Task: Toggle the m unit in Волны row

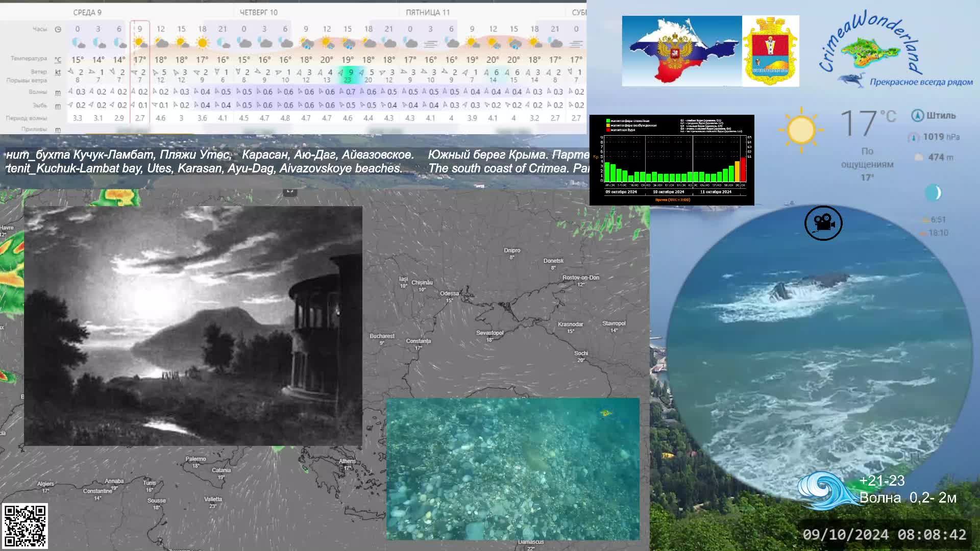Action: [58, 92]
